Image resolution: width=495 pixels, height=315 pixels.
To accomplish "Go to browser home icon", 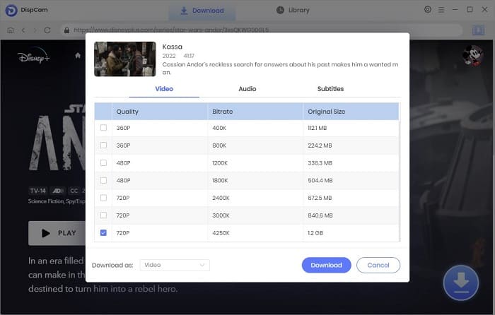I will 11,30.
